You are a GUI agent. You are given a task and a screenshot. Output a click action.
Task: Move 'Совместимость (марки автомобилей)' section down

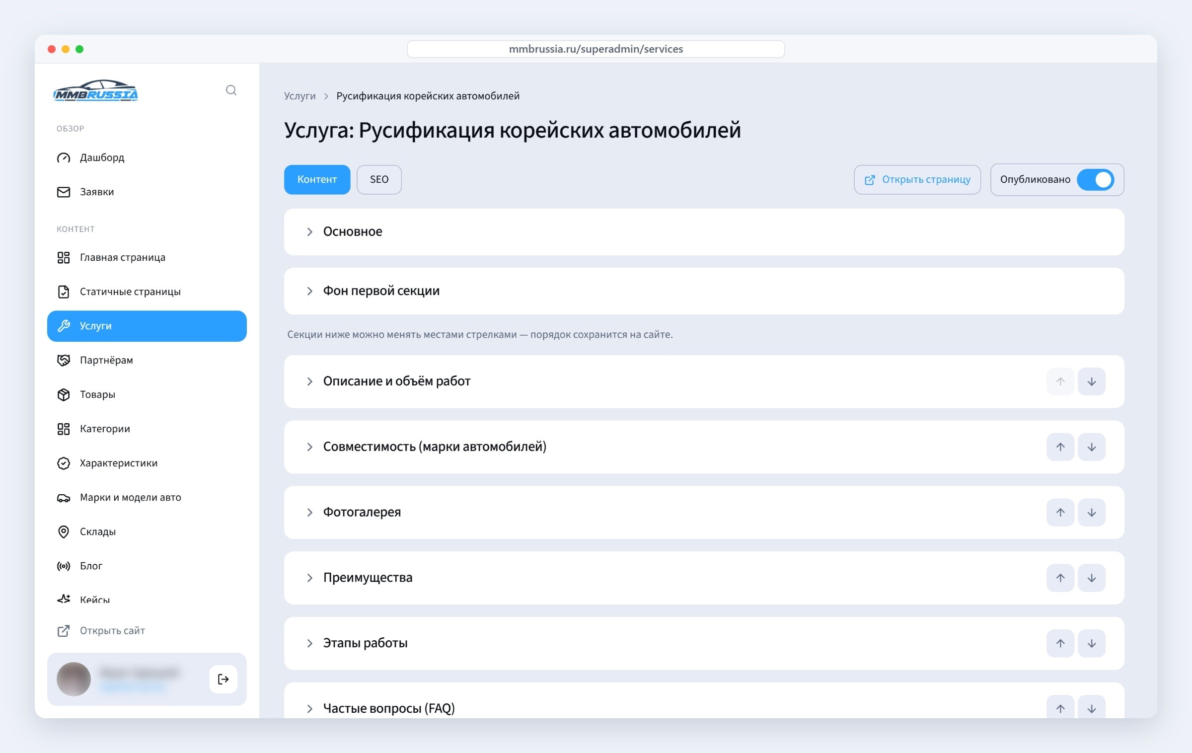[x=1092, y=447]
